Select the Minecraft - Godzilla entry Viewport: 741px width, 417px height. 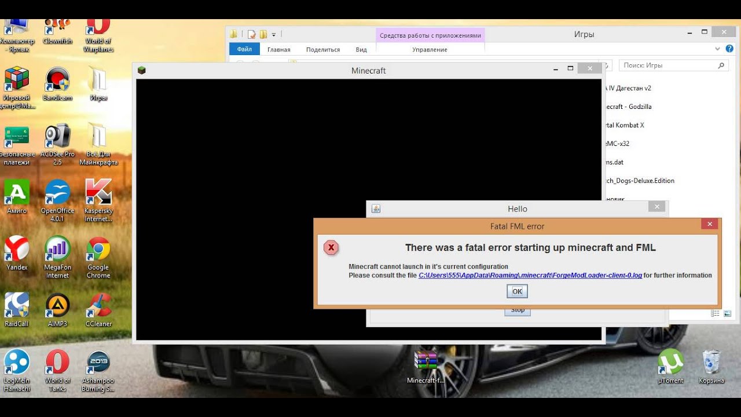tap(628, 107)
